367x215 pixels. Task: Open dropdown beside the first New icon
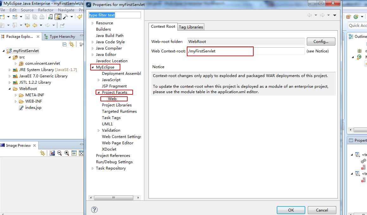tap(8, 17)
